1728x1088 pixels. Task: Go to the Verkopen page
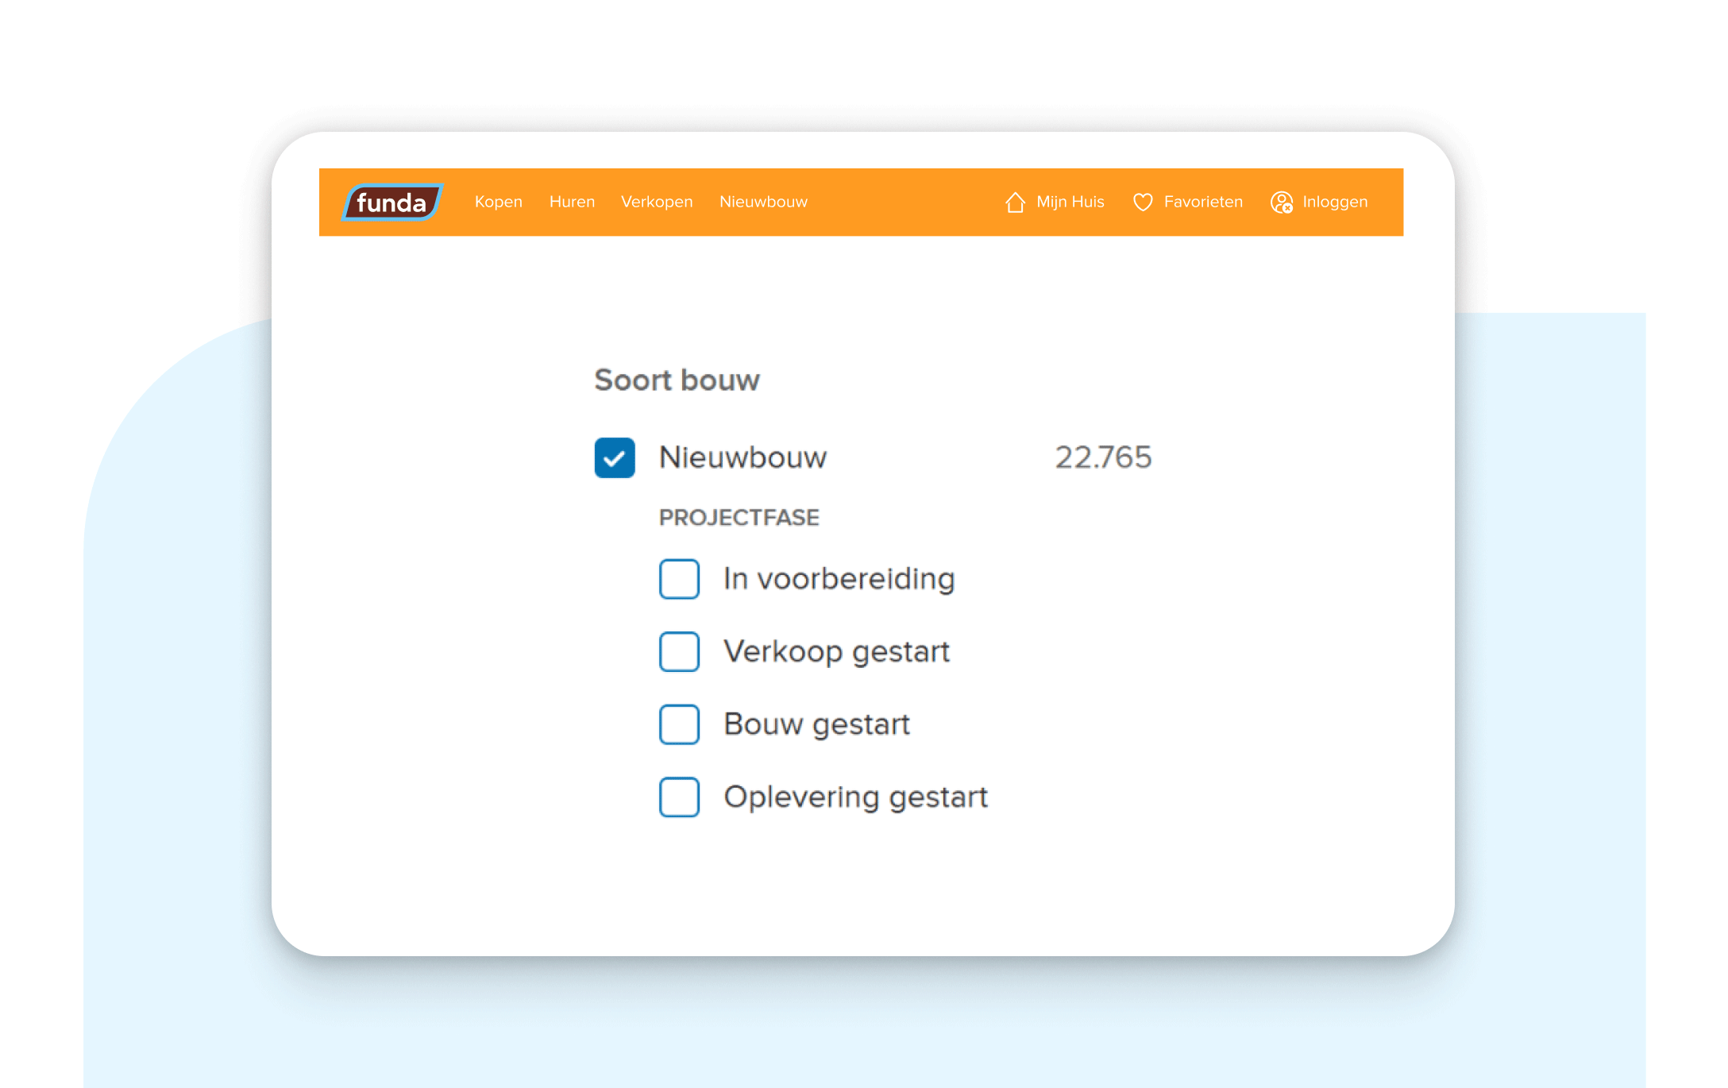[x=656, y=202]
